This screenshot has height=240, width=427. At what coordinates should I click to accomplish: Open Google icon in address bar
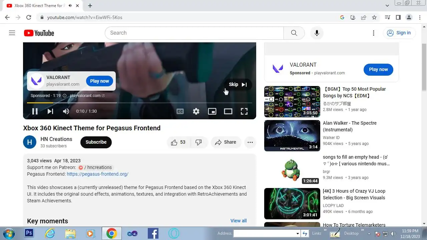[x=342, y=17]
